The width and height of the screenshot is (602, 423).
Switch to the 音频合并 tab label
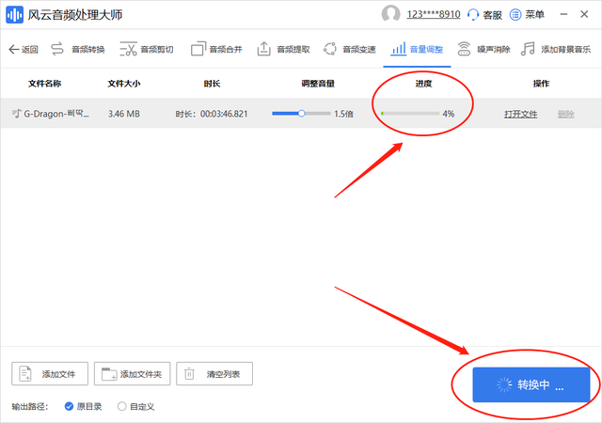[x=226, y=50]
